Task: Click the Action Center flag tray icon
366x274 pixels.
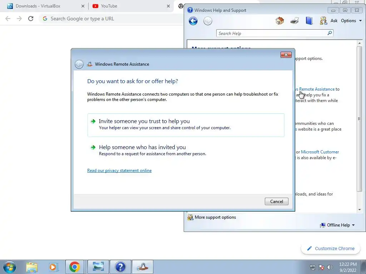Action: [321, 267]
